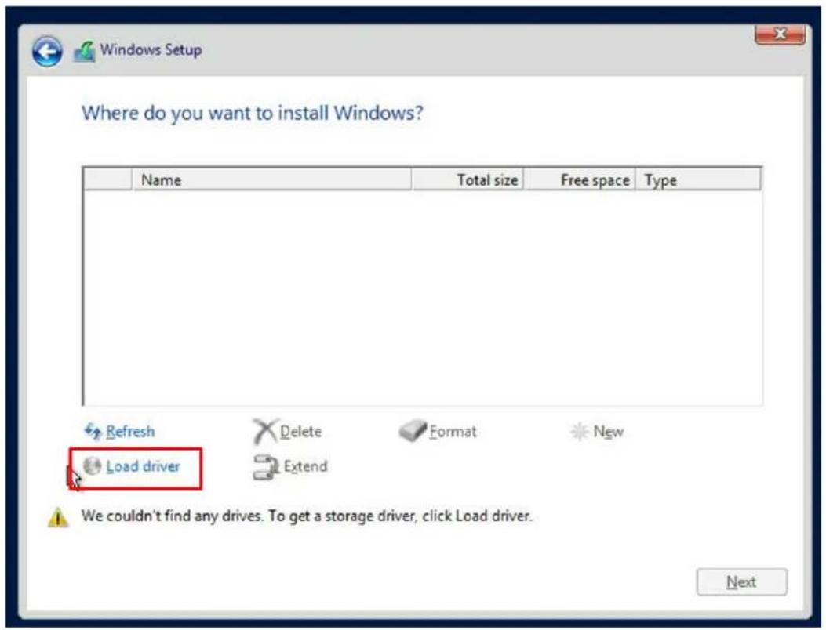Open Load driver link
The width and height of the screenshot is (826, 630).
[143, 466]
